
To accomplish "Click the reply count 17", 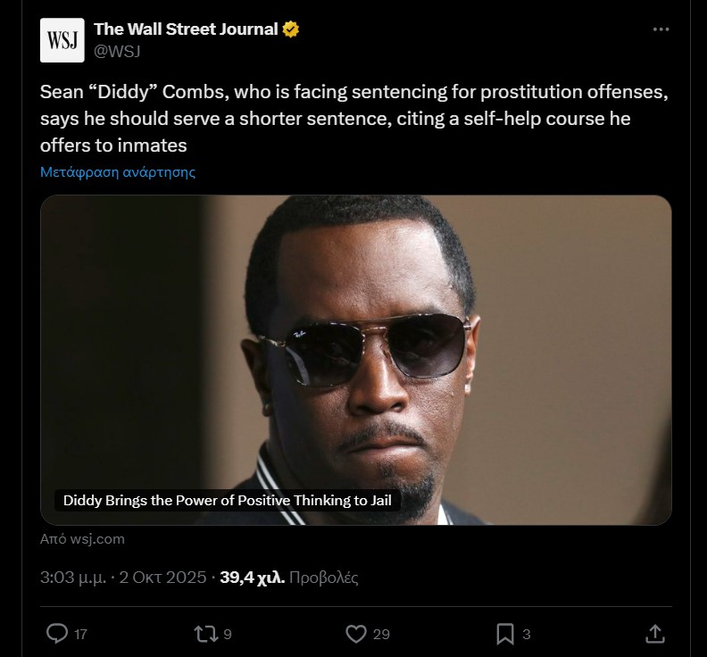I will 80,635.
